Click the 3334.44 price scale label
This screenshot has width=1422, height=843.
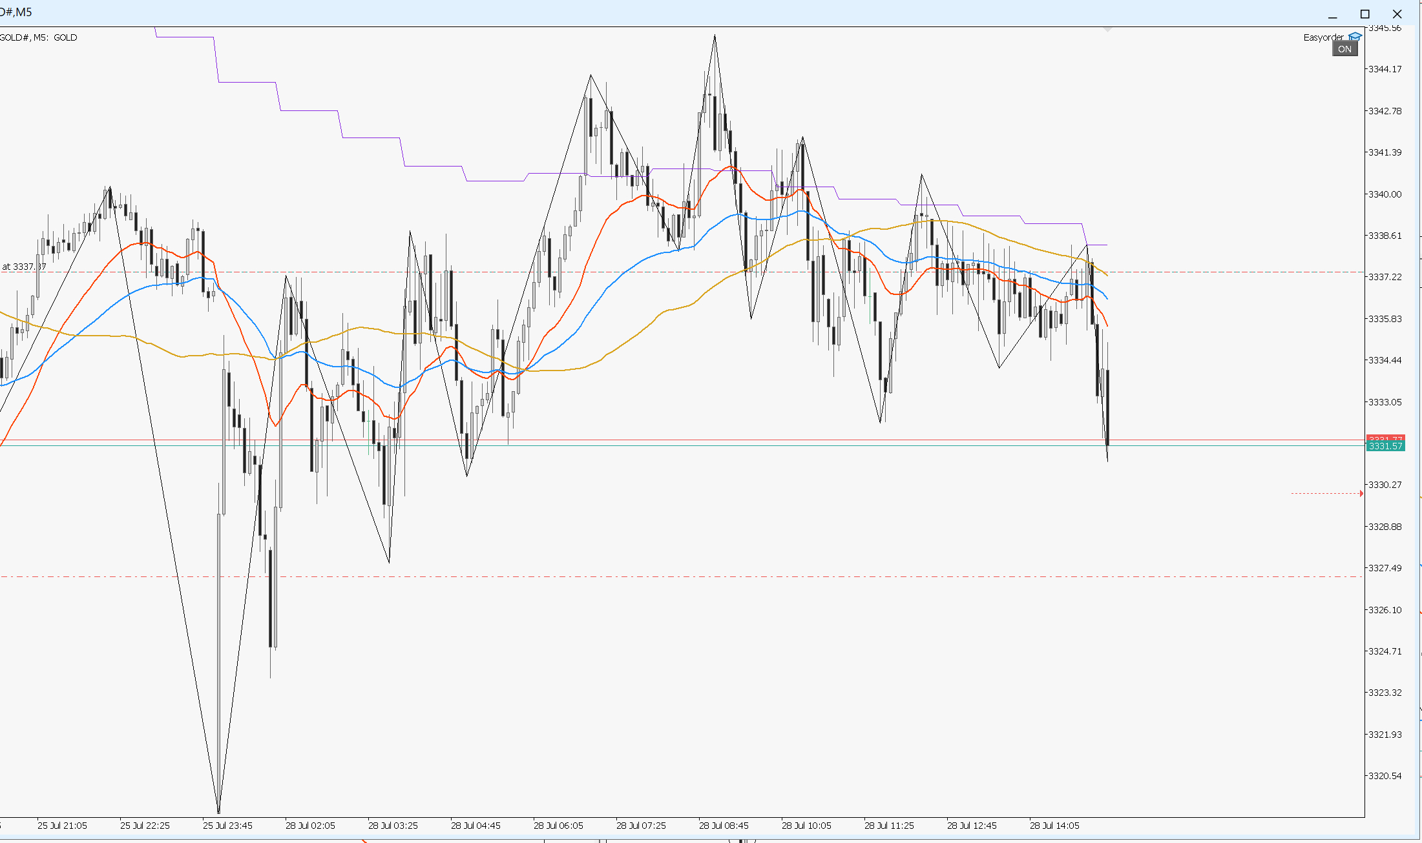1385,360
